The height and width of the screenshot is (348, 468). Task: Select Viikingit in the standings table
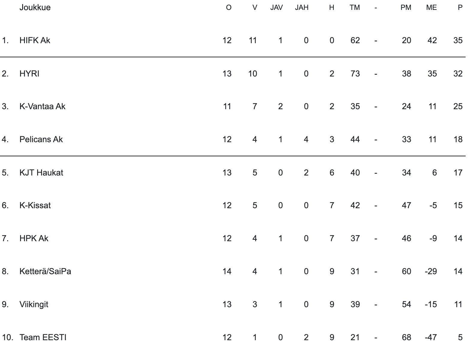tap(34, 304)
